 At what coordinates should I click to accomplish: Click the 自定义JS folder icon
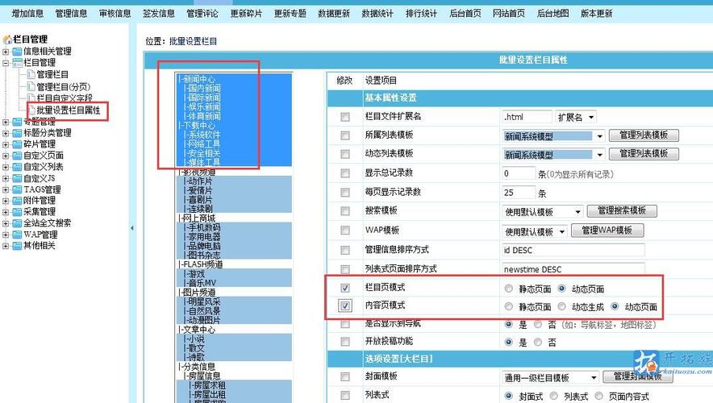[17, 179]
